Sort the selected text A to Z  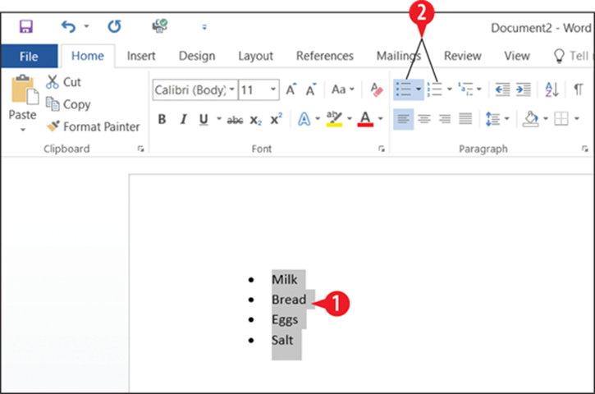tap(552, 89)
